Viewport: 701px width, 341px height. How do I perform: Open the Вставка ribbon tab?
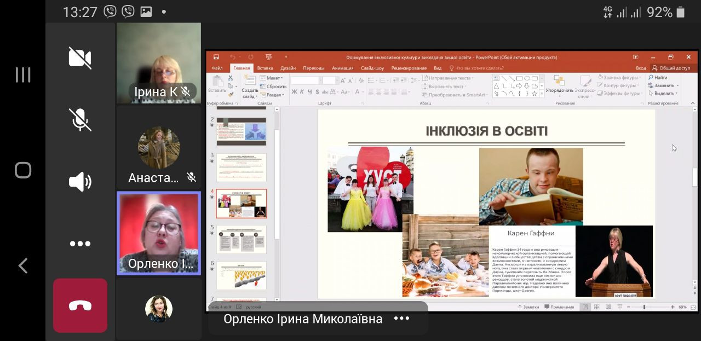pyautogui.click(x=265, y=68)
